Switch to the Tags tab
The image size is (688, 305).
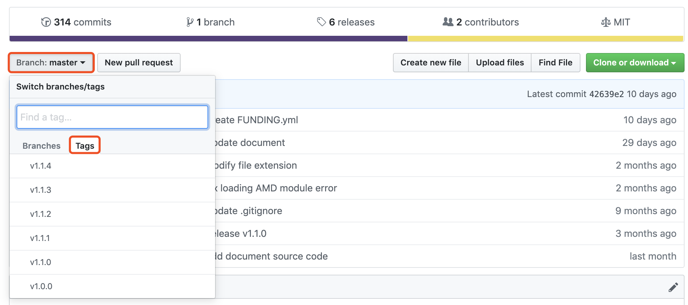coord(85,146)
